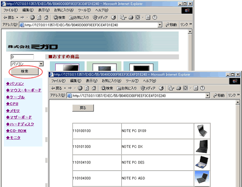Image resolution: width=242 pixels, height=187 pixels.
Task: Click the 戻る button on results page
Action: [83, 108]
